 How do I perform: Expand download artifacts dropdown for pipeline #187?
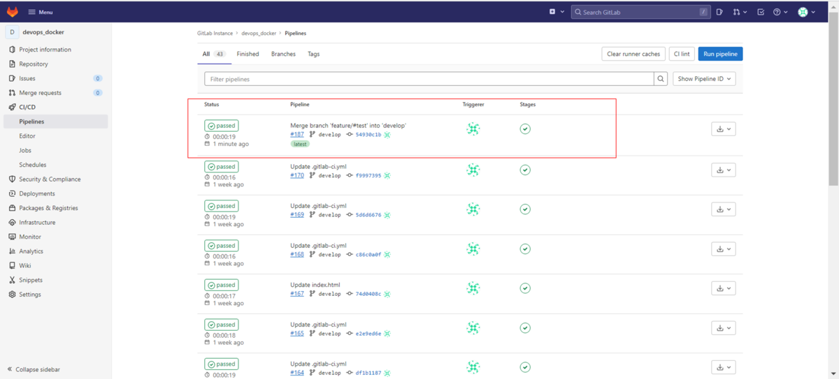pyautogui.click(x=723, y=129)
